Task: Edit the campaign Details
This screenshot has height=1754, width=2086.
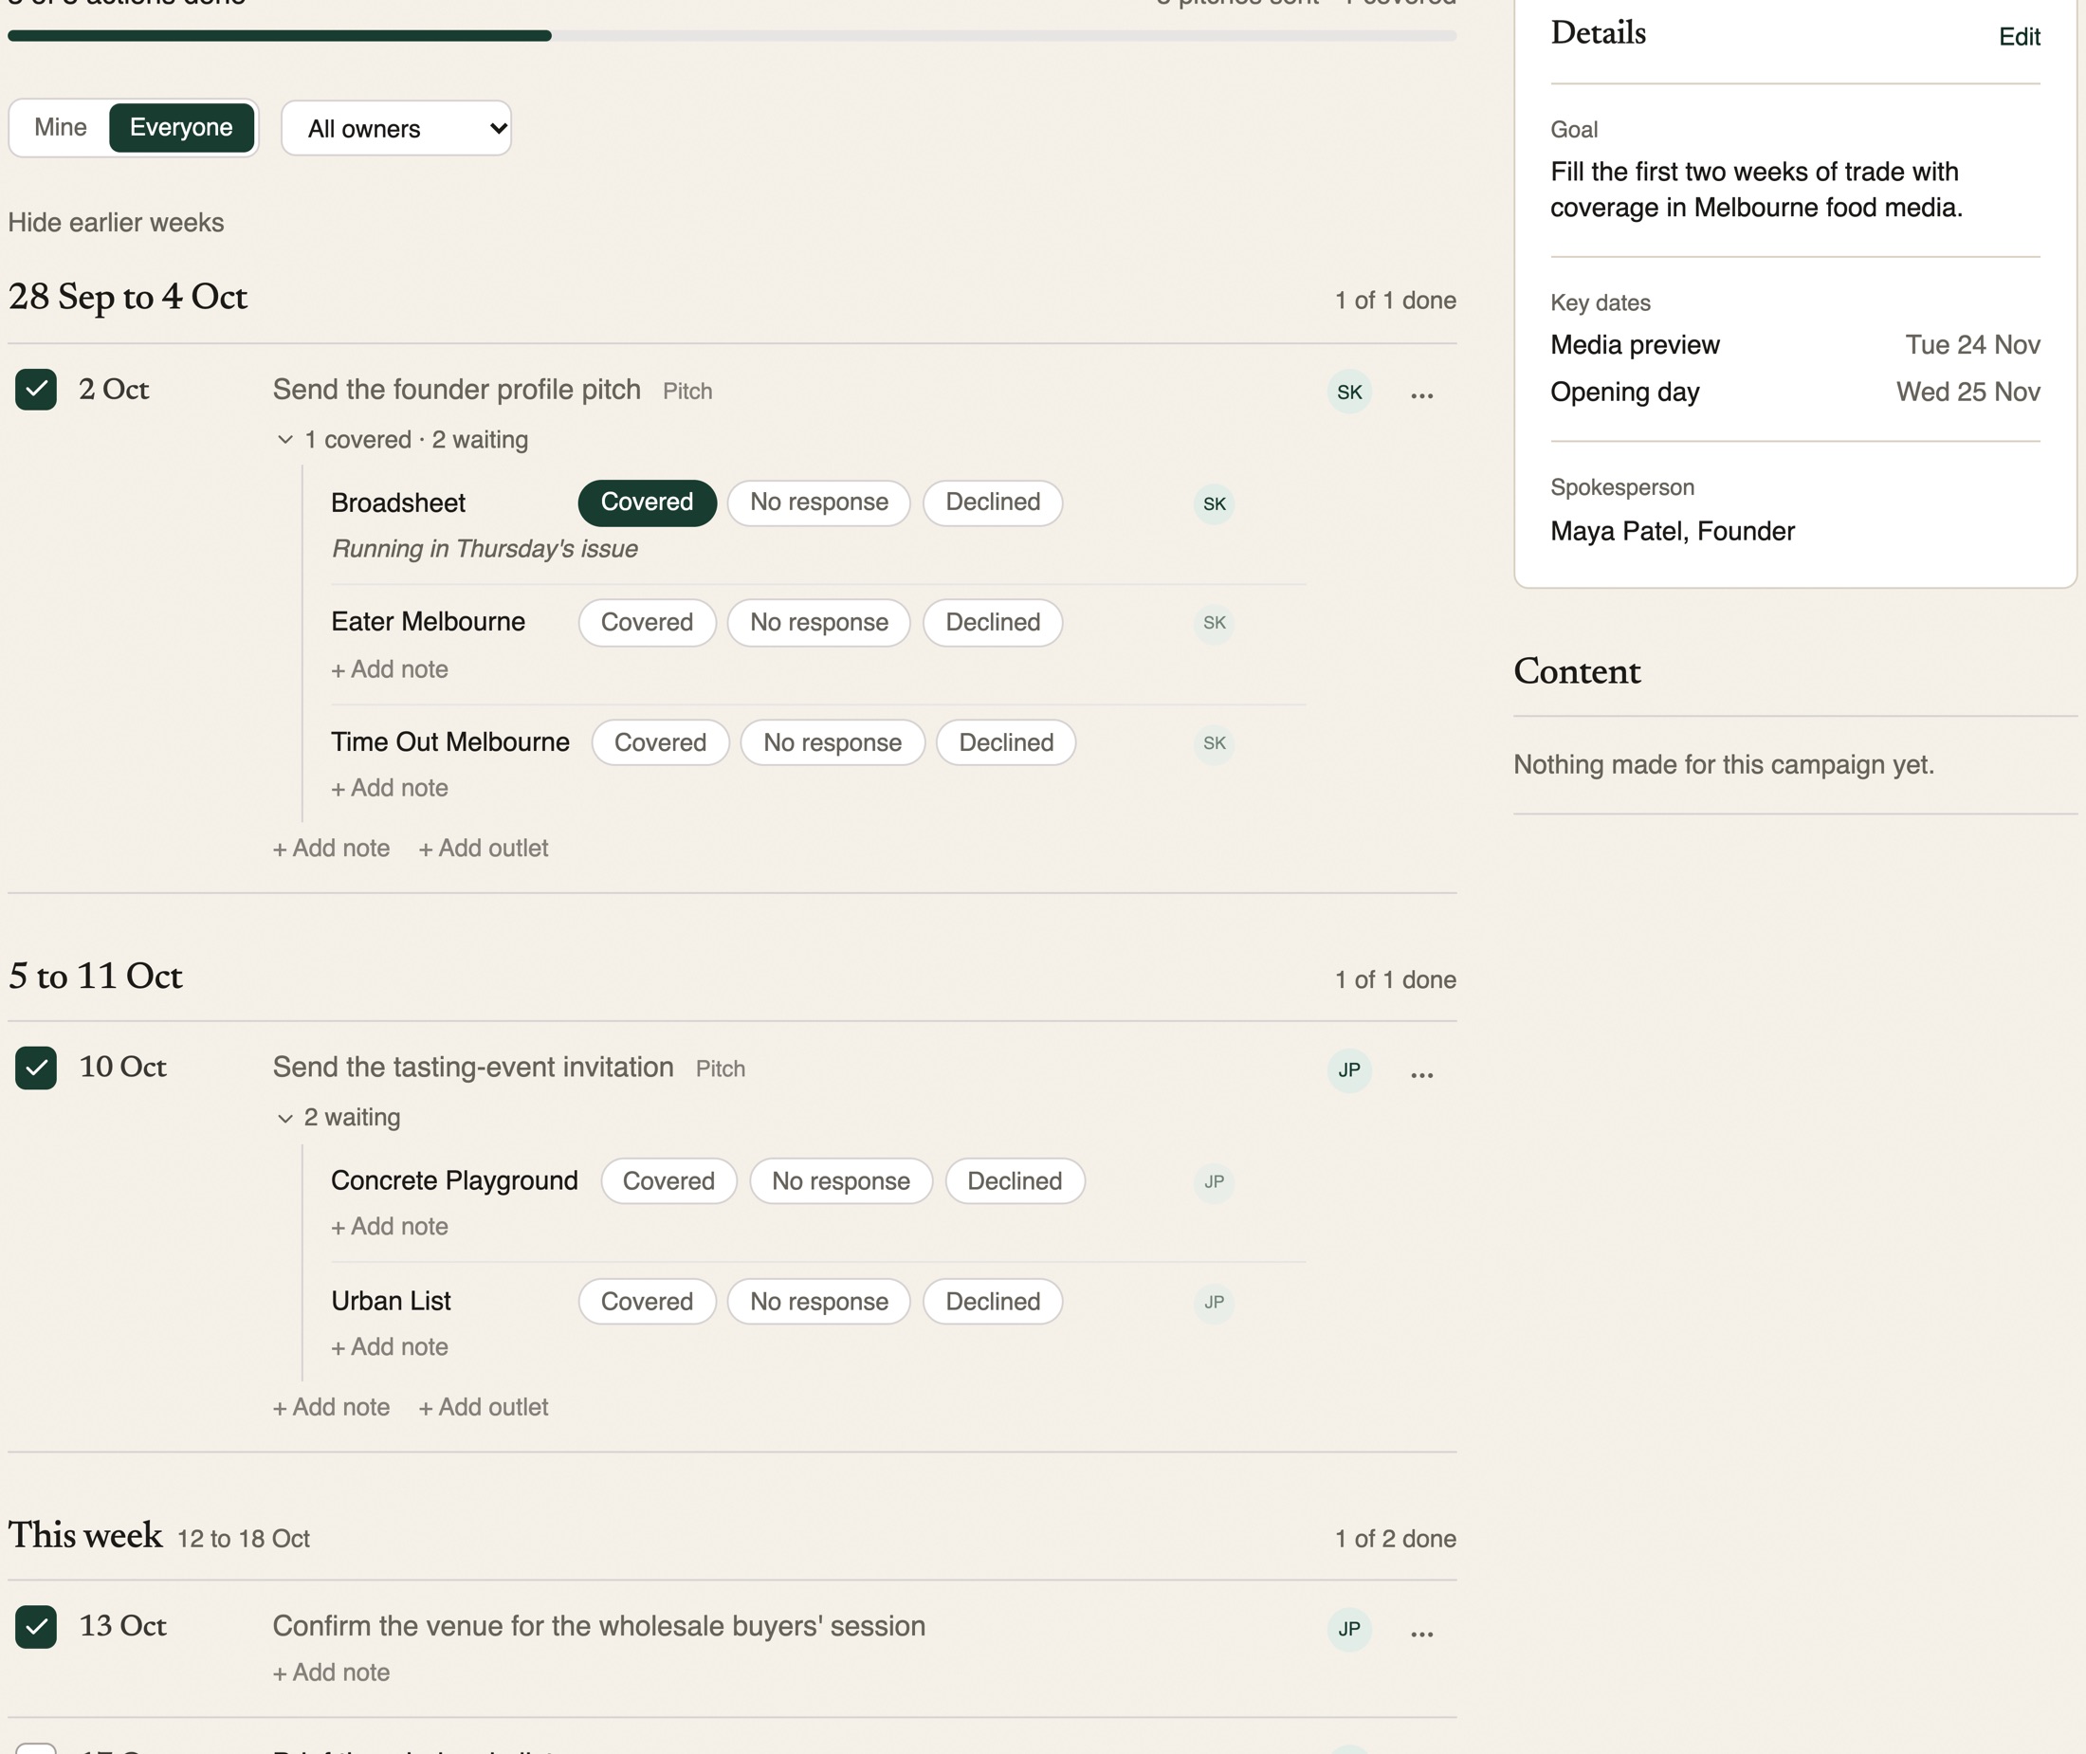Action: click(x=2019, y=37)
